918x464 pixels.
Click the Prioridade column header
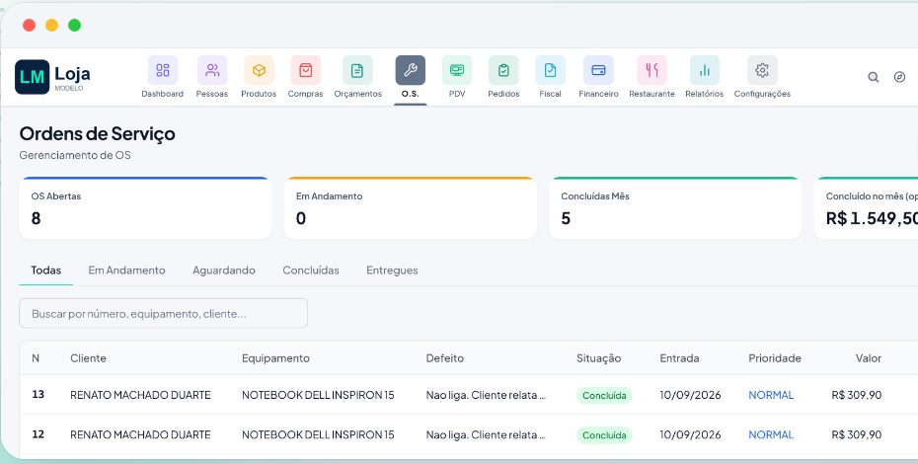point(775,358)
